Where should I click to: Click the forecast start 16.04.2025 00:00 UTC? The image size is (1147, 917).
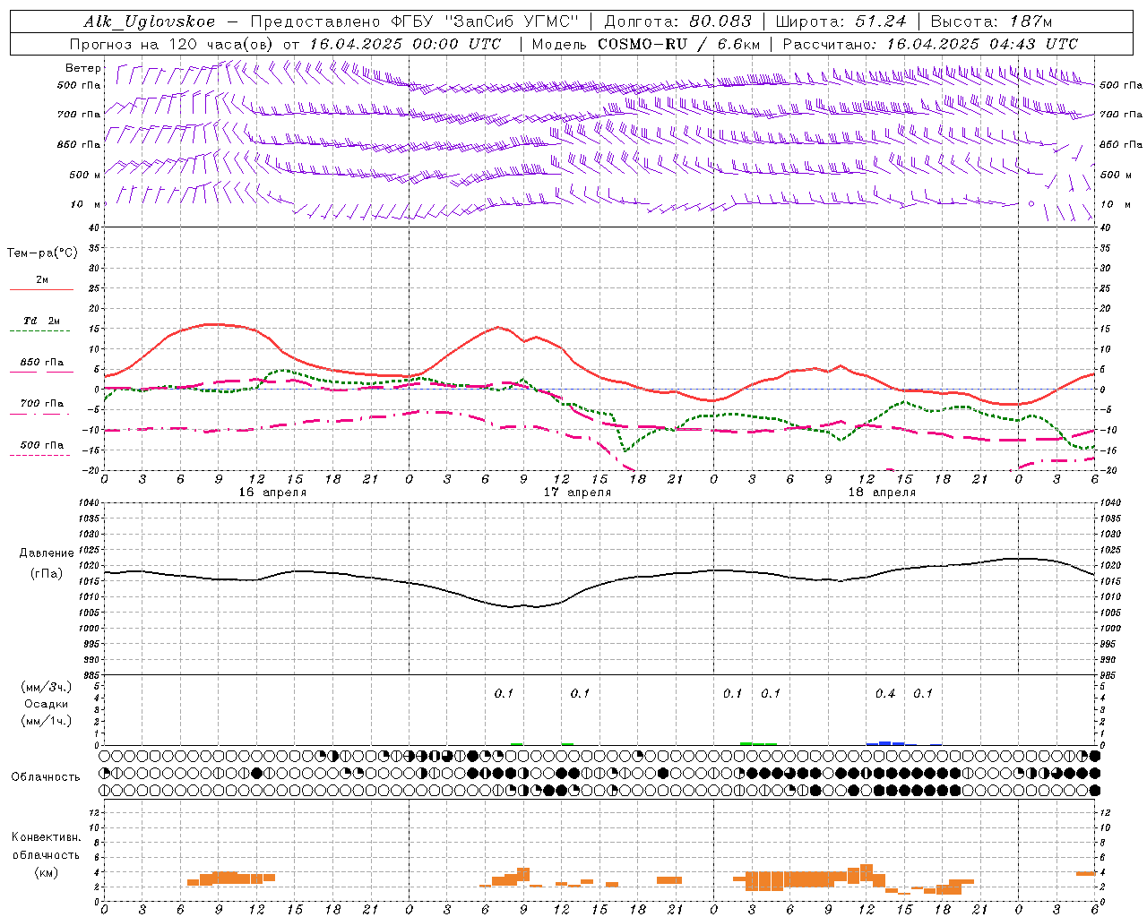point(405,44)
